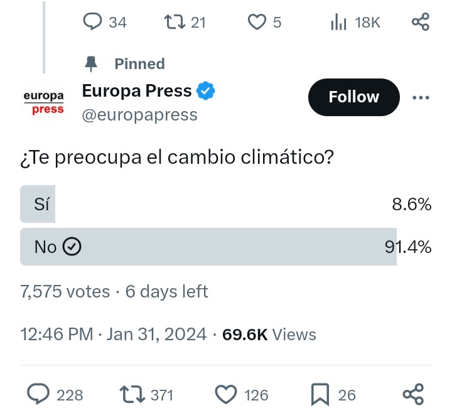Open the Europa Press profile avatar
Viewport: 452px width, 418px height.
click(x=44, y=102)
